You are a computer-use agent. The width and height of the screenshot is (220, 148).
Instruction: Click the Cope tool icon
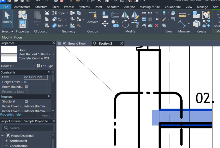[55, 13]
